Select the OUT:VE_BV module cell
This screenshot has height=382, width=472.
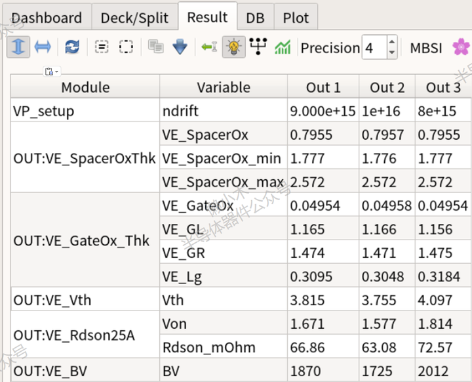point(85,370)
